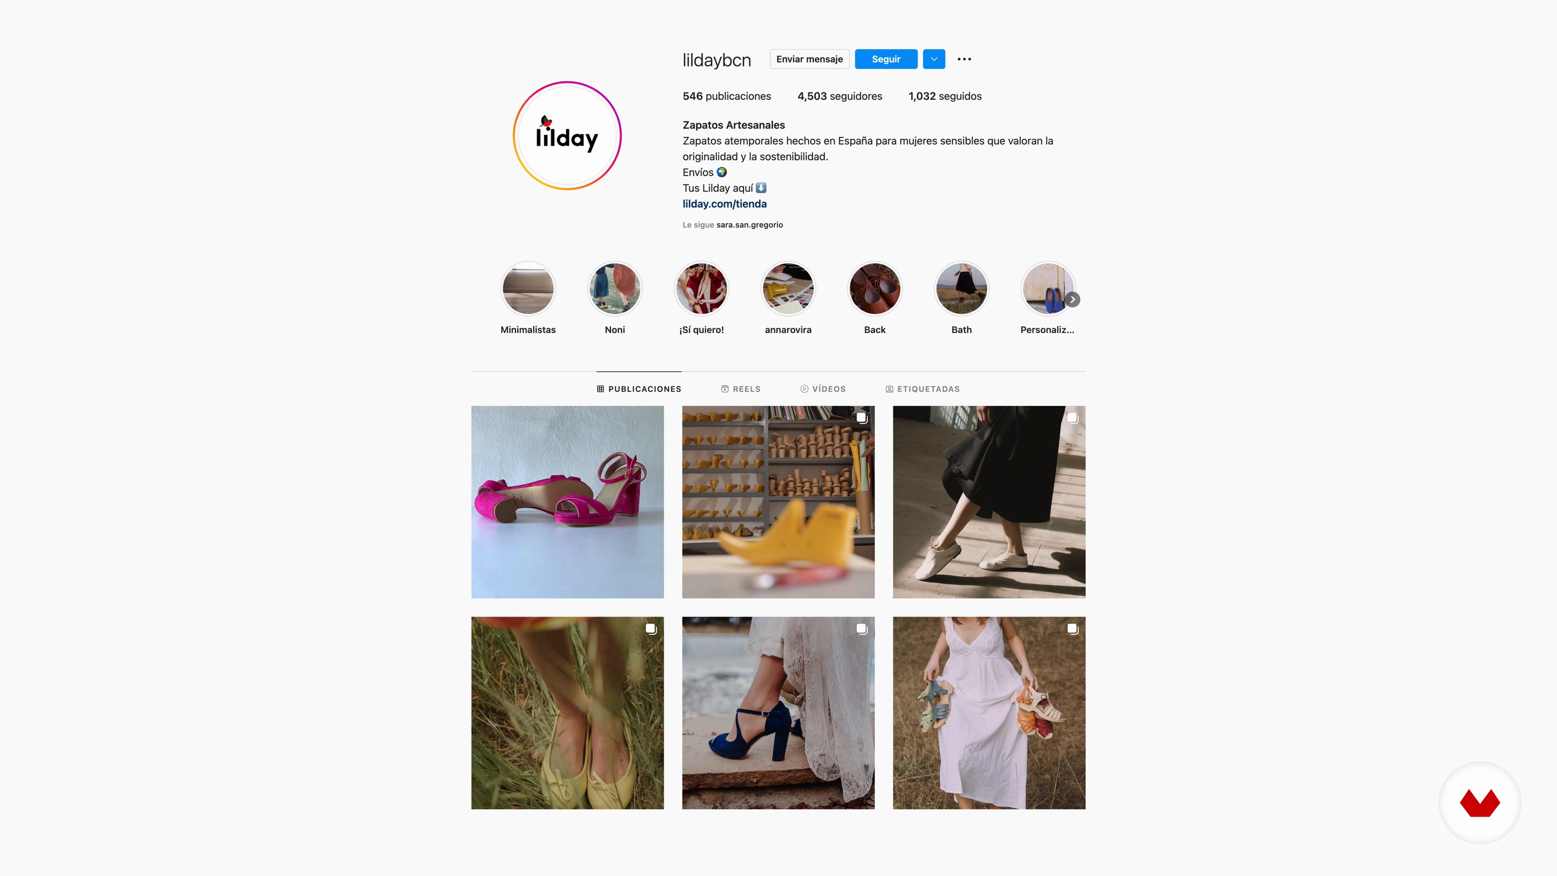Open follower sara.san.gregorio profile link

(749, 225)
